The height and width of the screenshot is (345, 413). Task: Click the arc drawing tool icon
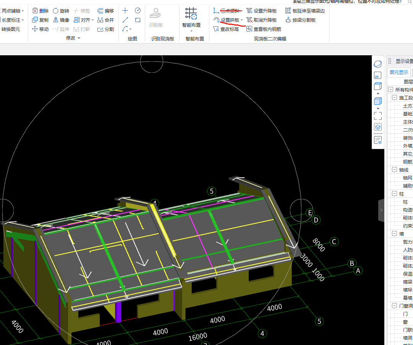125,29
